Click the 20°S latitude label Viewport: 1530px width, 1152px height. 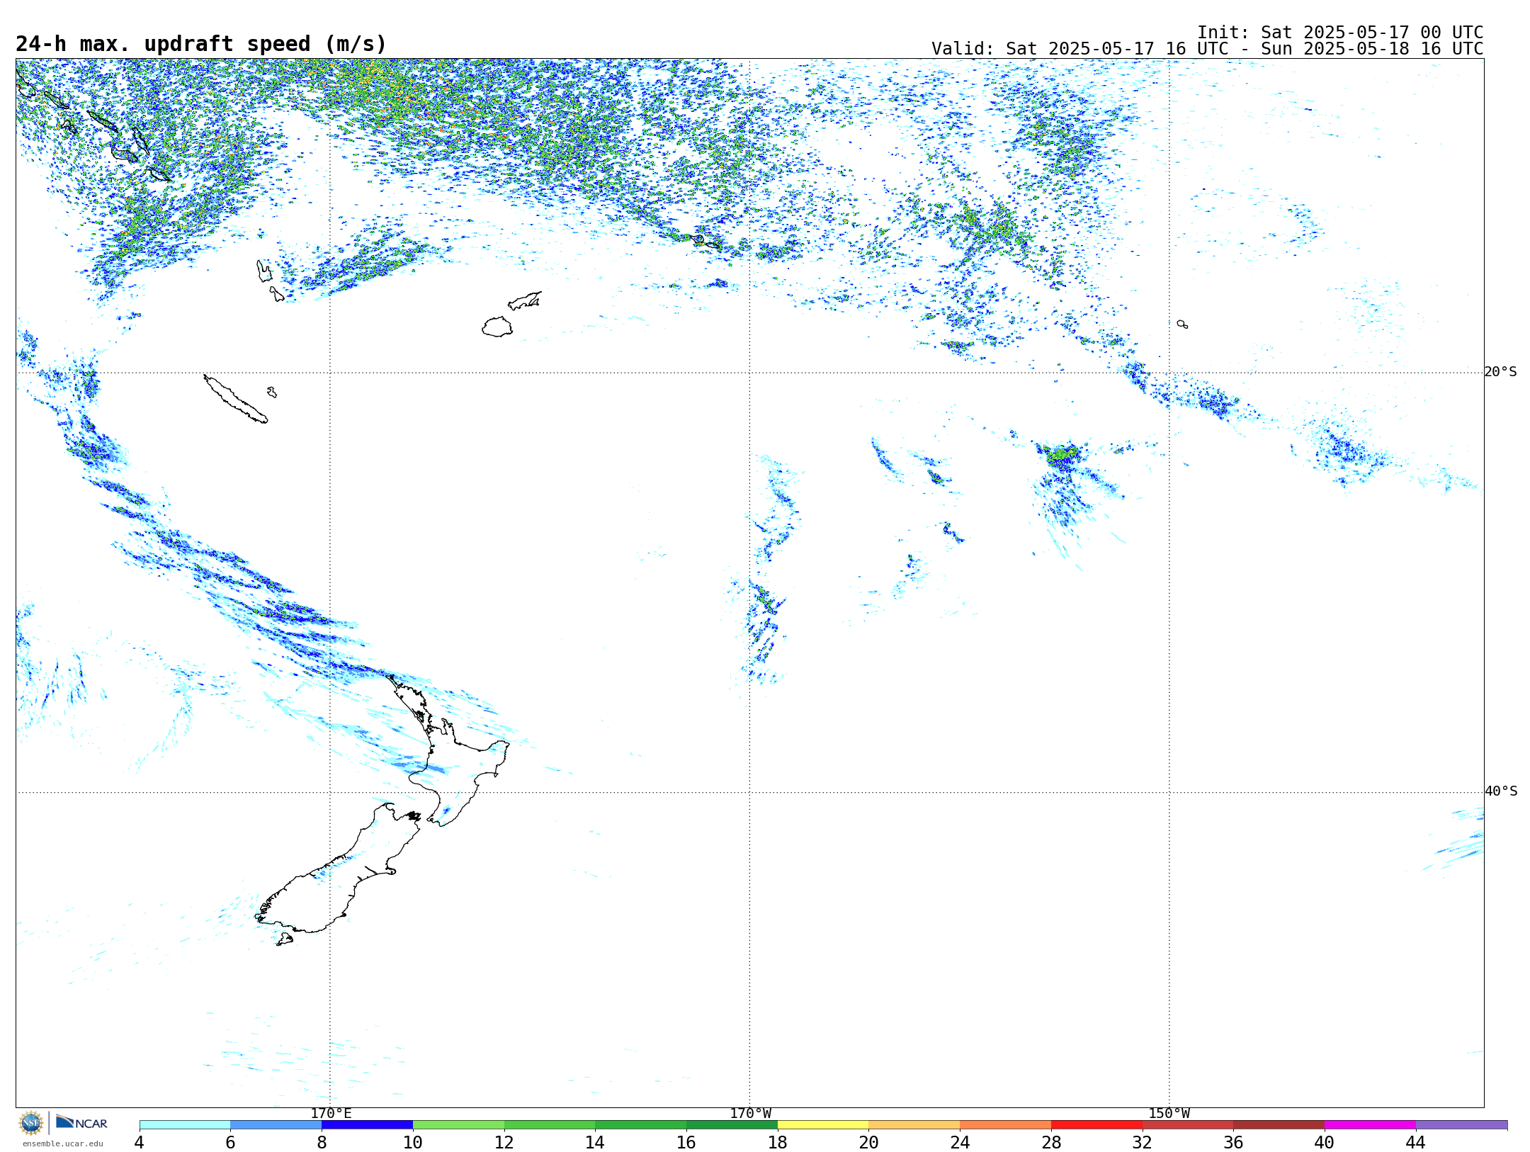pyautogui.click(x=1500, y=372)
